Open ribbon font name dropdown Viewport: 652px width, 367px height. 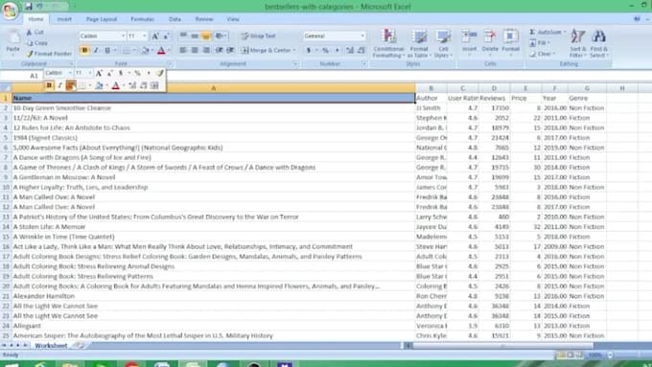click(x=123, y=36)
